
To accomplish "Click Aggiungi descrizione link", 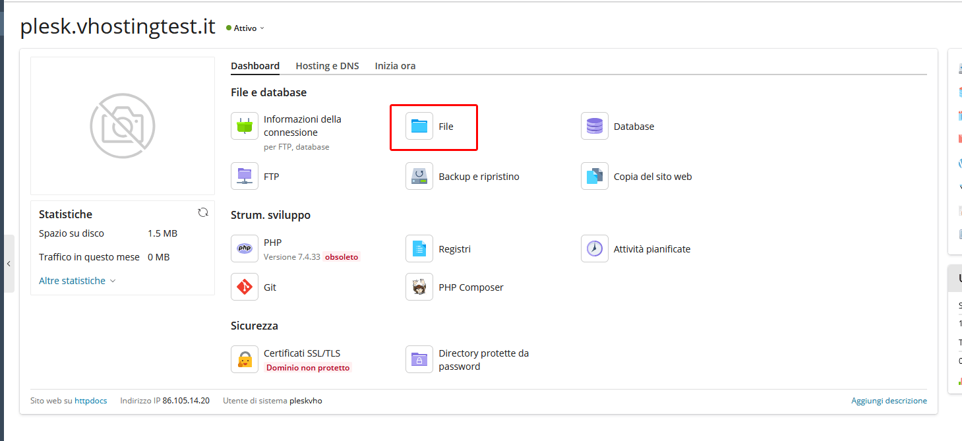I will click(x=889, y=401).
